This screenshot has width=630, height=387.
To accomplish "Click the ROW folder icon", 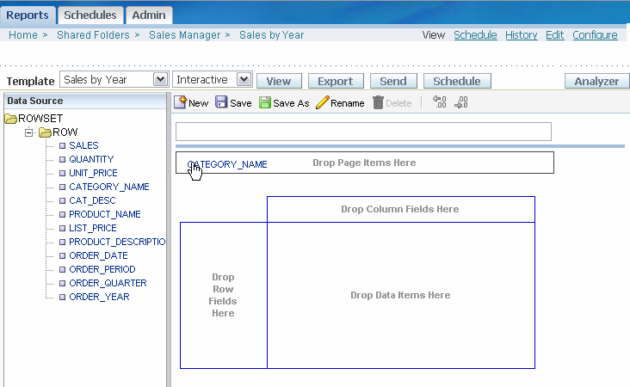I will (x=45, y=132).
